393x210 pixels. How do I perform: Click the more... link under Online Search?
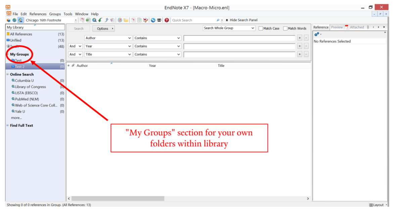pos(16,118)
